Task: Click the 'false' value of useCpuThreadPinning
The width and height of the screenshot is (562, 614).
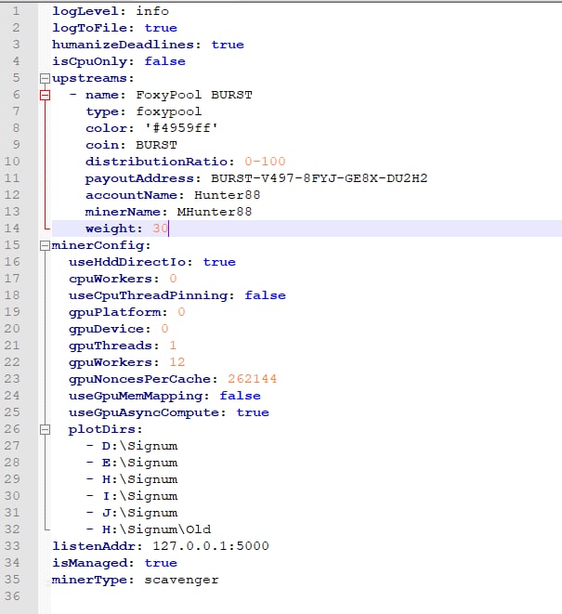Action: 265,295
